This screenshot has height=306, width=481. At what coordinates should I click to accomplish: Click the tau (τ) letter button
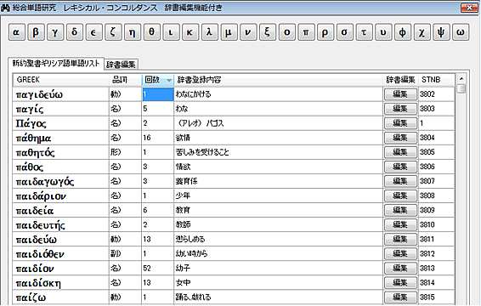[364, 32]
